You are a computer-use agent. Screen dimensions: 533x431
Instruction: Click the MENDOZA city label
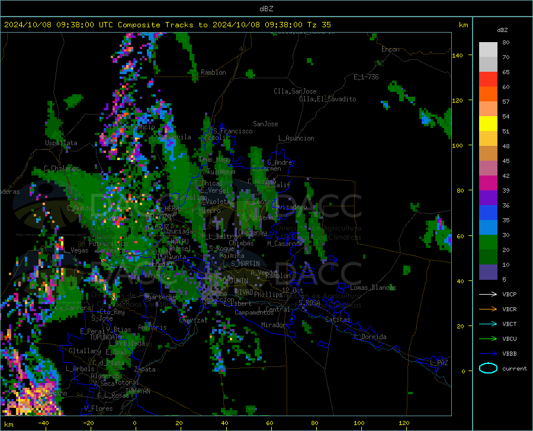click(158, 216)
